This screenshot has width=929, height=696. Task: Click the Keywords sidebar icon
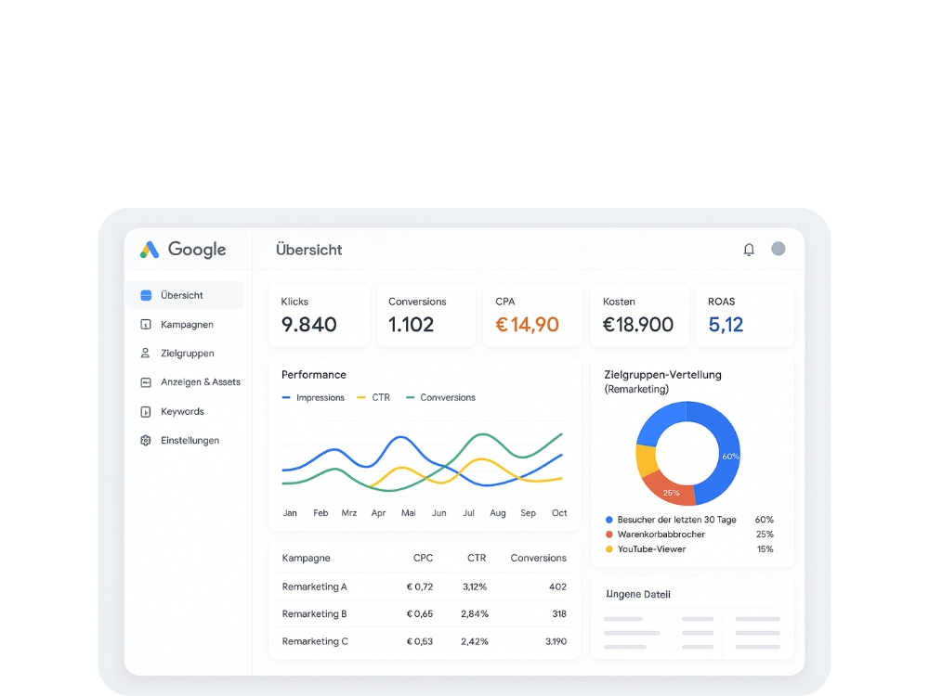(145, 411)
